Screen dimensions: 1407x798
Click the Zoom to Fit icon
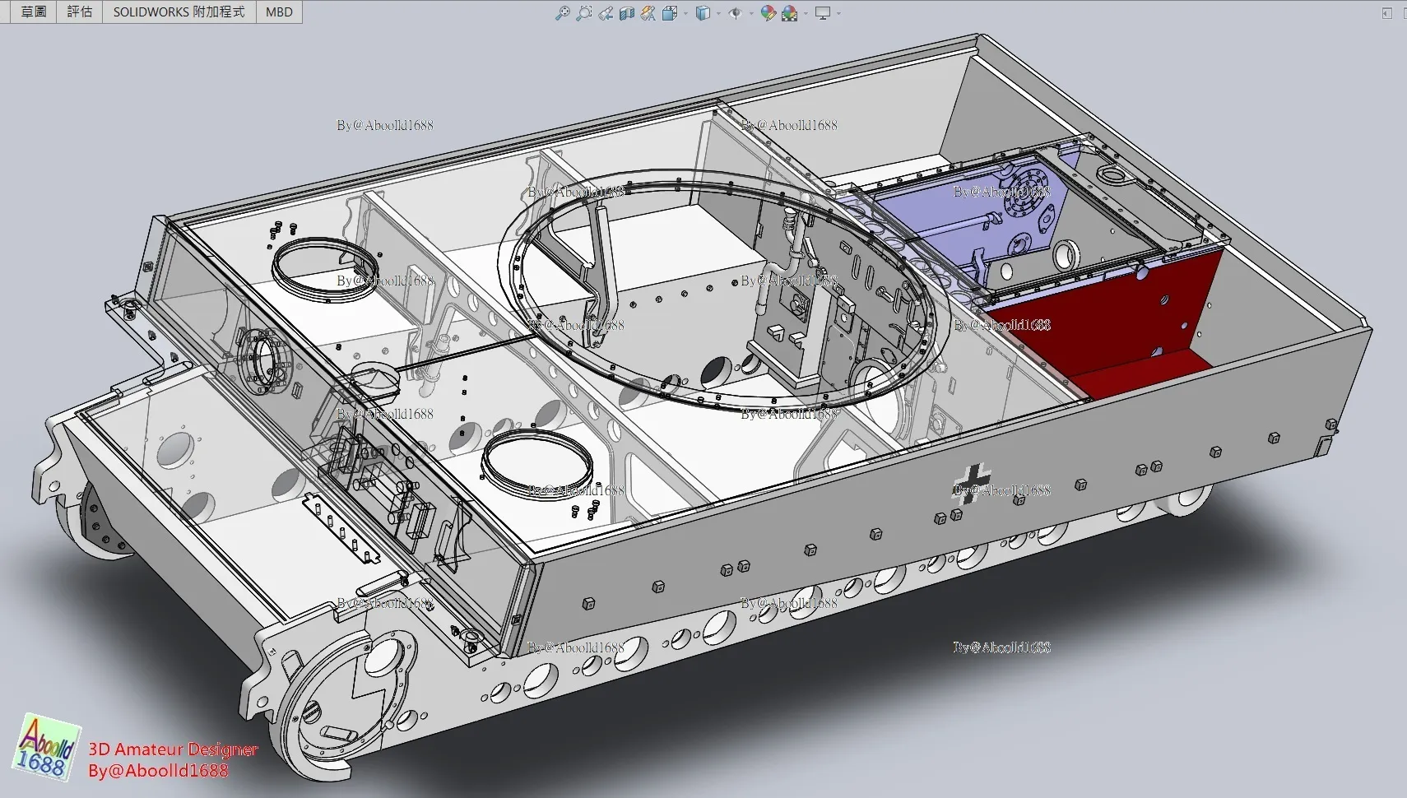pos(562,13)
